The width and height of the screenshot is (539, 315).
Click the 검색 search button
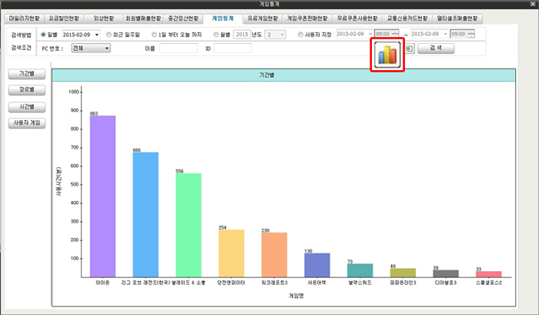436,49
